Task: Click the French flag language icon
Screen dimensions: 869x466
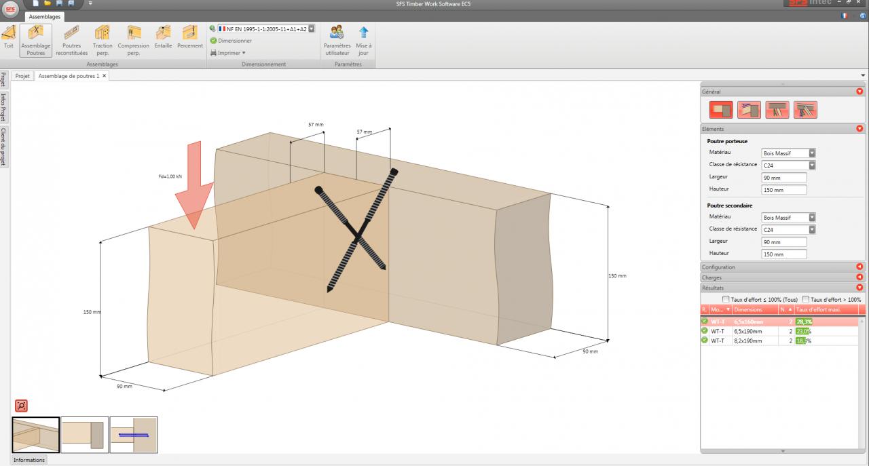Action: [844, 15]
